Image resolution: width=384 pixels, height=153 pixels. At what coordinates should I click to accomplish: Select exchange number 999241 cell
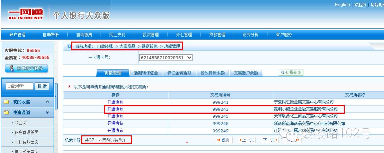(x=220, y=102)
